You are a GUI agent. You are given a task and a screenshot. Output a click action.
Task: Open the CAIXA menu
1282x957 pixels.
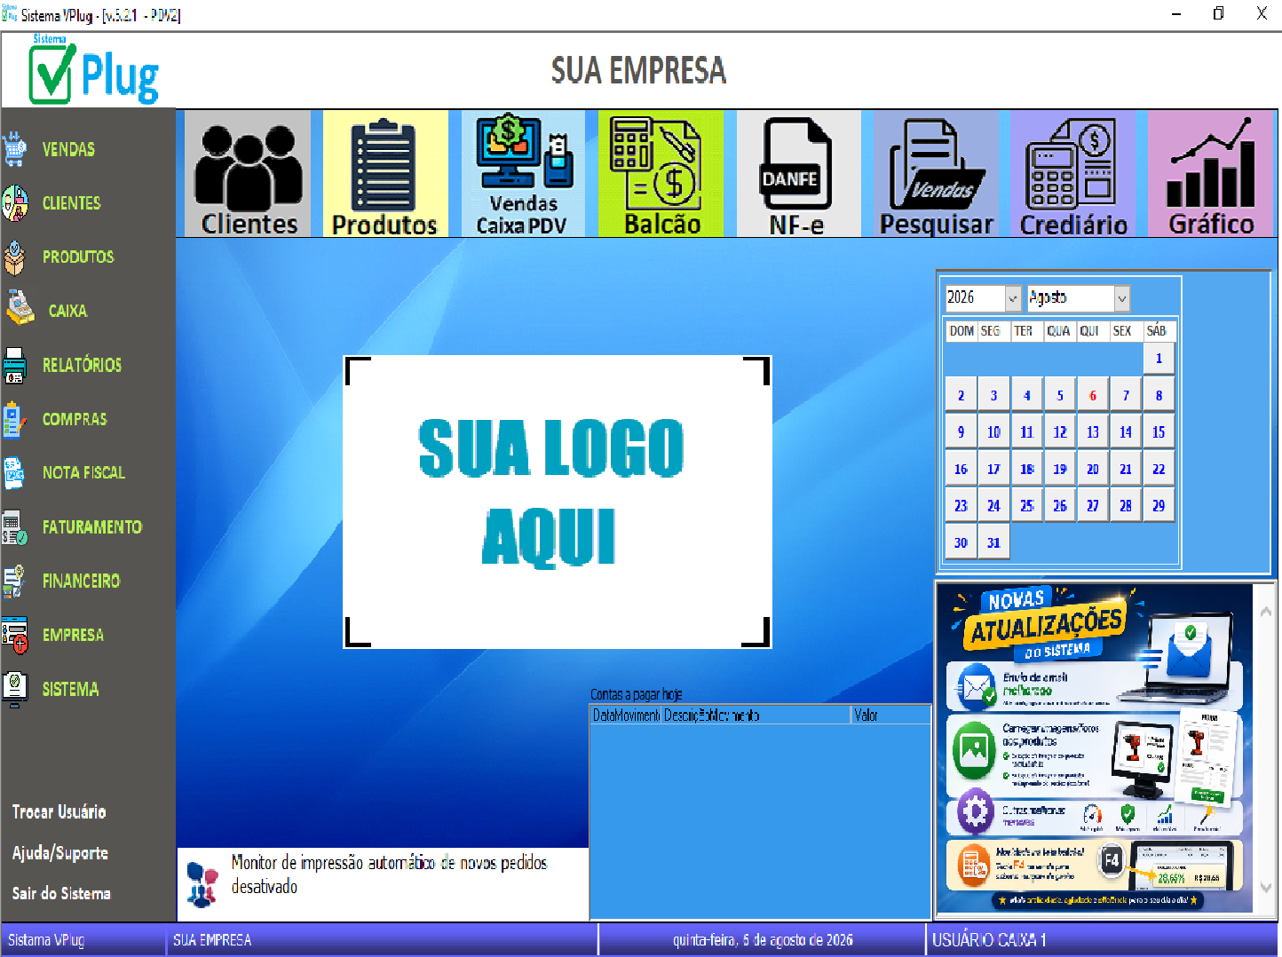[x=67, y=311]
